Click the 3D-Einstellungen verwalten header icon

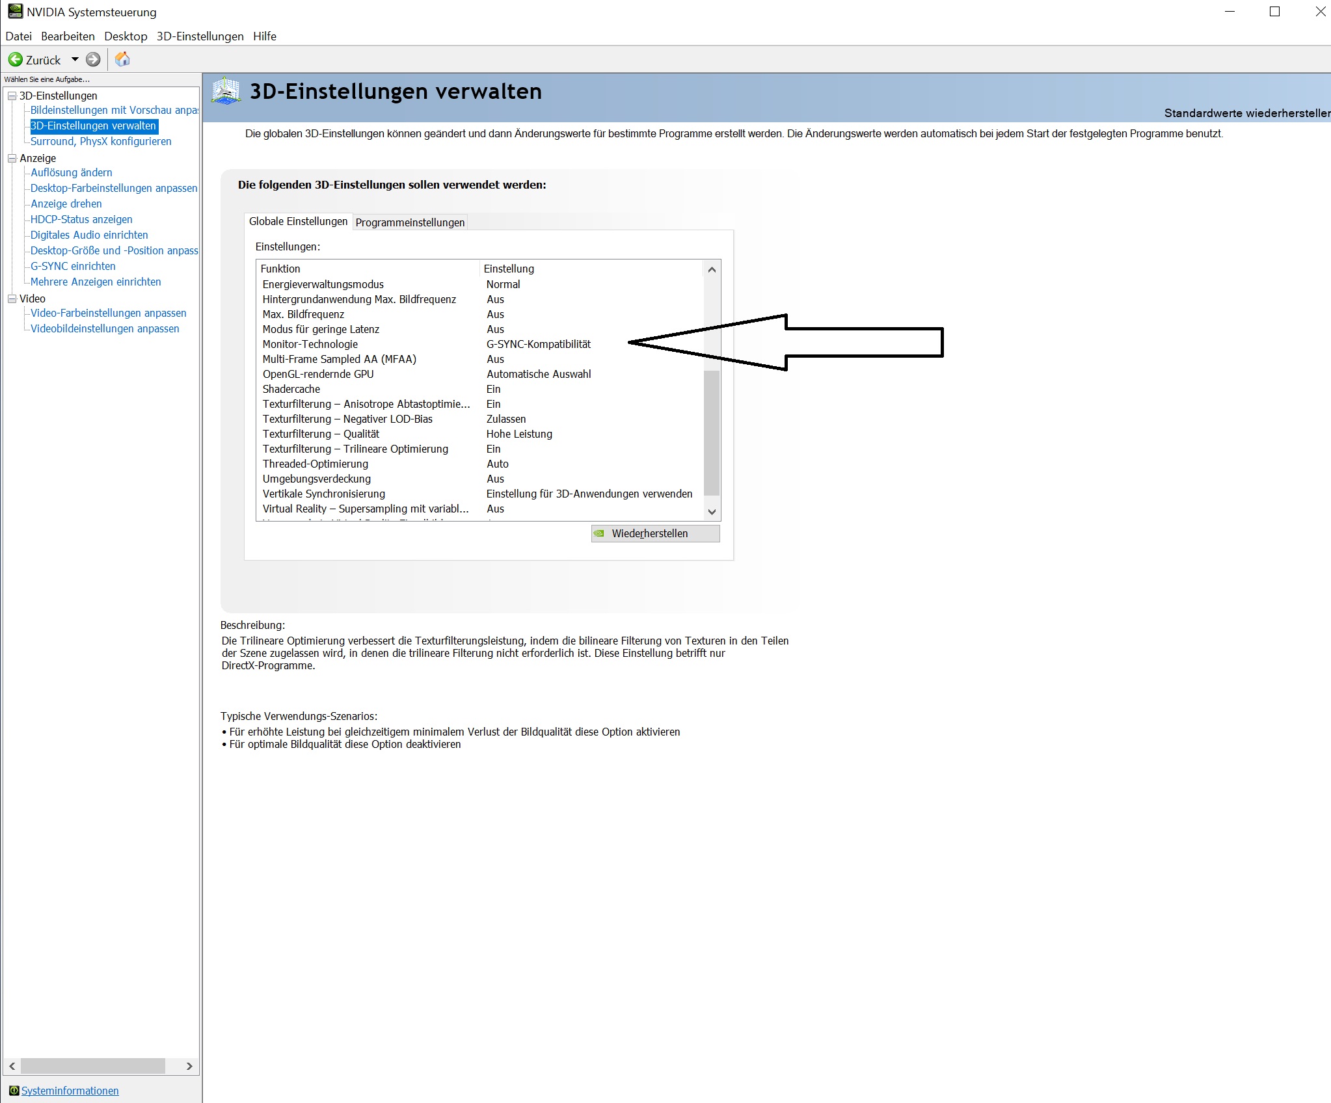point(226,92)
